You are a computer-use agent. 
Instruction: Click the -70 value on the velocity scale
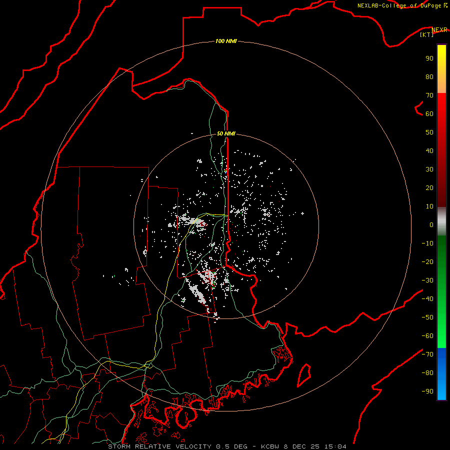pyautogui.click(x=427, y=354)
